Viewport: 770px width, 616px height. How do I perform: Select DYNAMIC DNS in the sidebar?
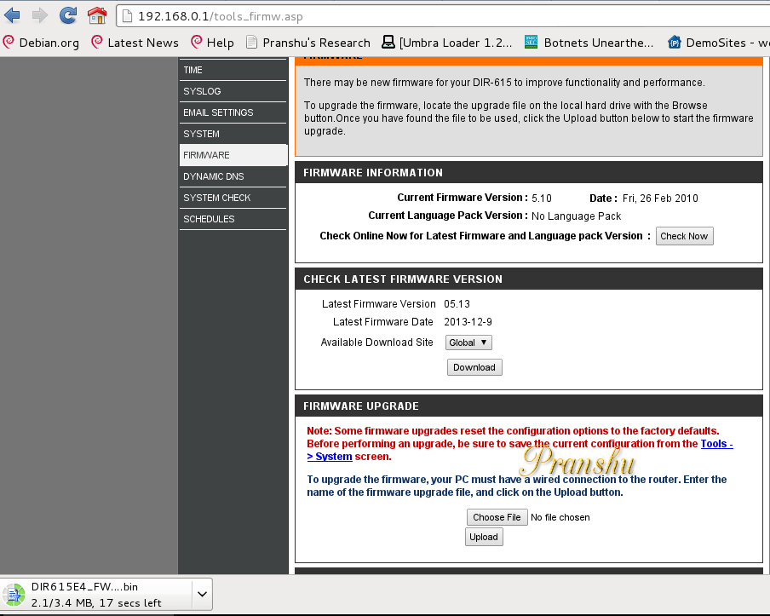(x=233, y=176)
